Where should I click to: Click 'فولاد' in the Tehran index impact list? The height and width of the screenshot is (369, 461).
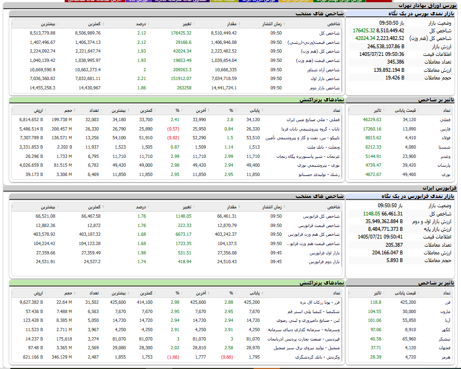tap(446, 138)
